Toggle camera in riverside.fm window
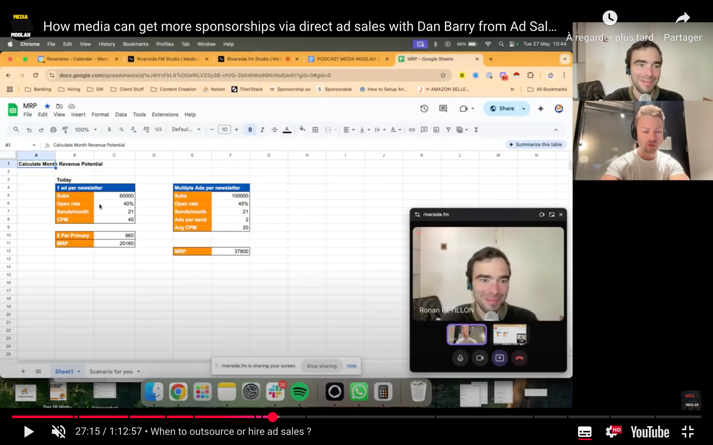Image resolution: width=713 pixels, height=445 pixels. (x=480, y=358)
